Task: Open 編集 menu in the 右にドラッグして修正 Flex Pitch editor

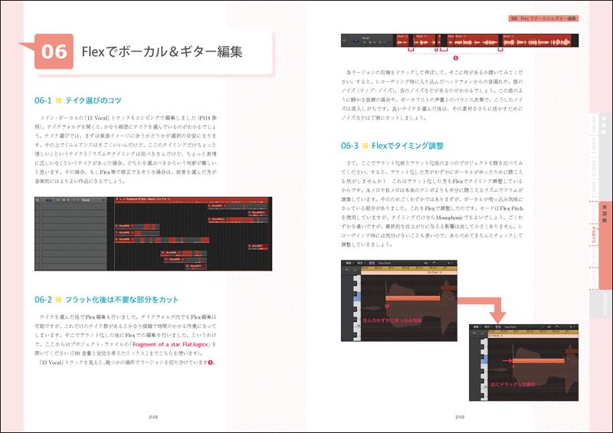Action: 476,327
